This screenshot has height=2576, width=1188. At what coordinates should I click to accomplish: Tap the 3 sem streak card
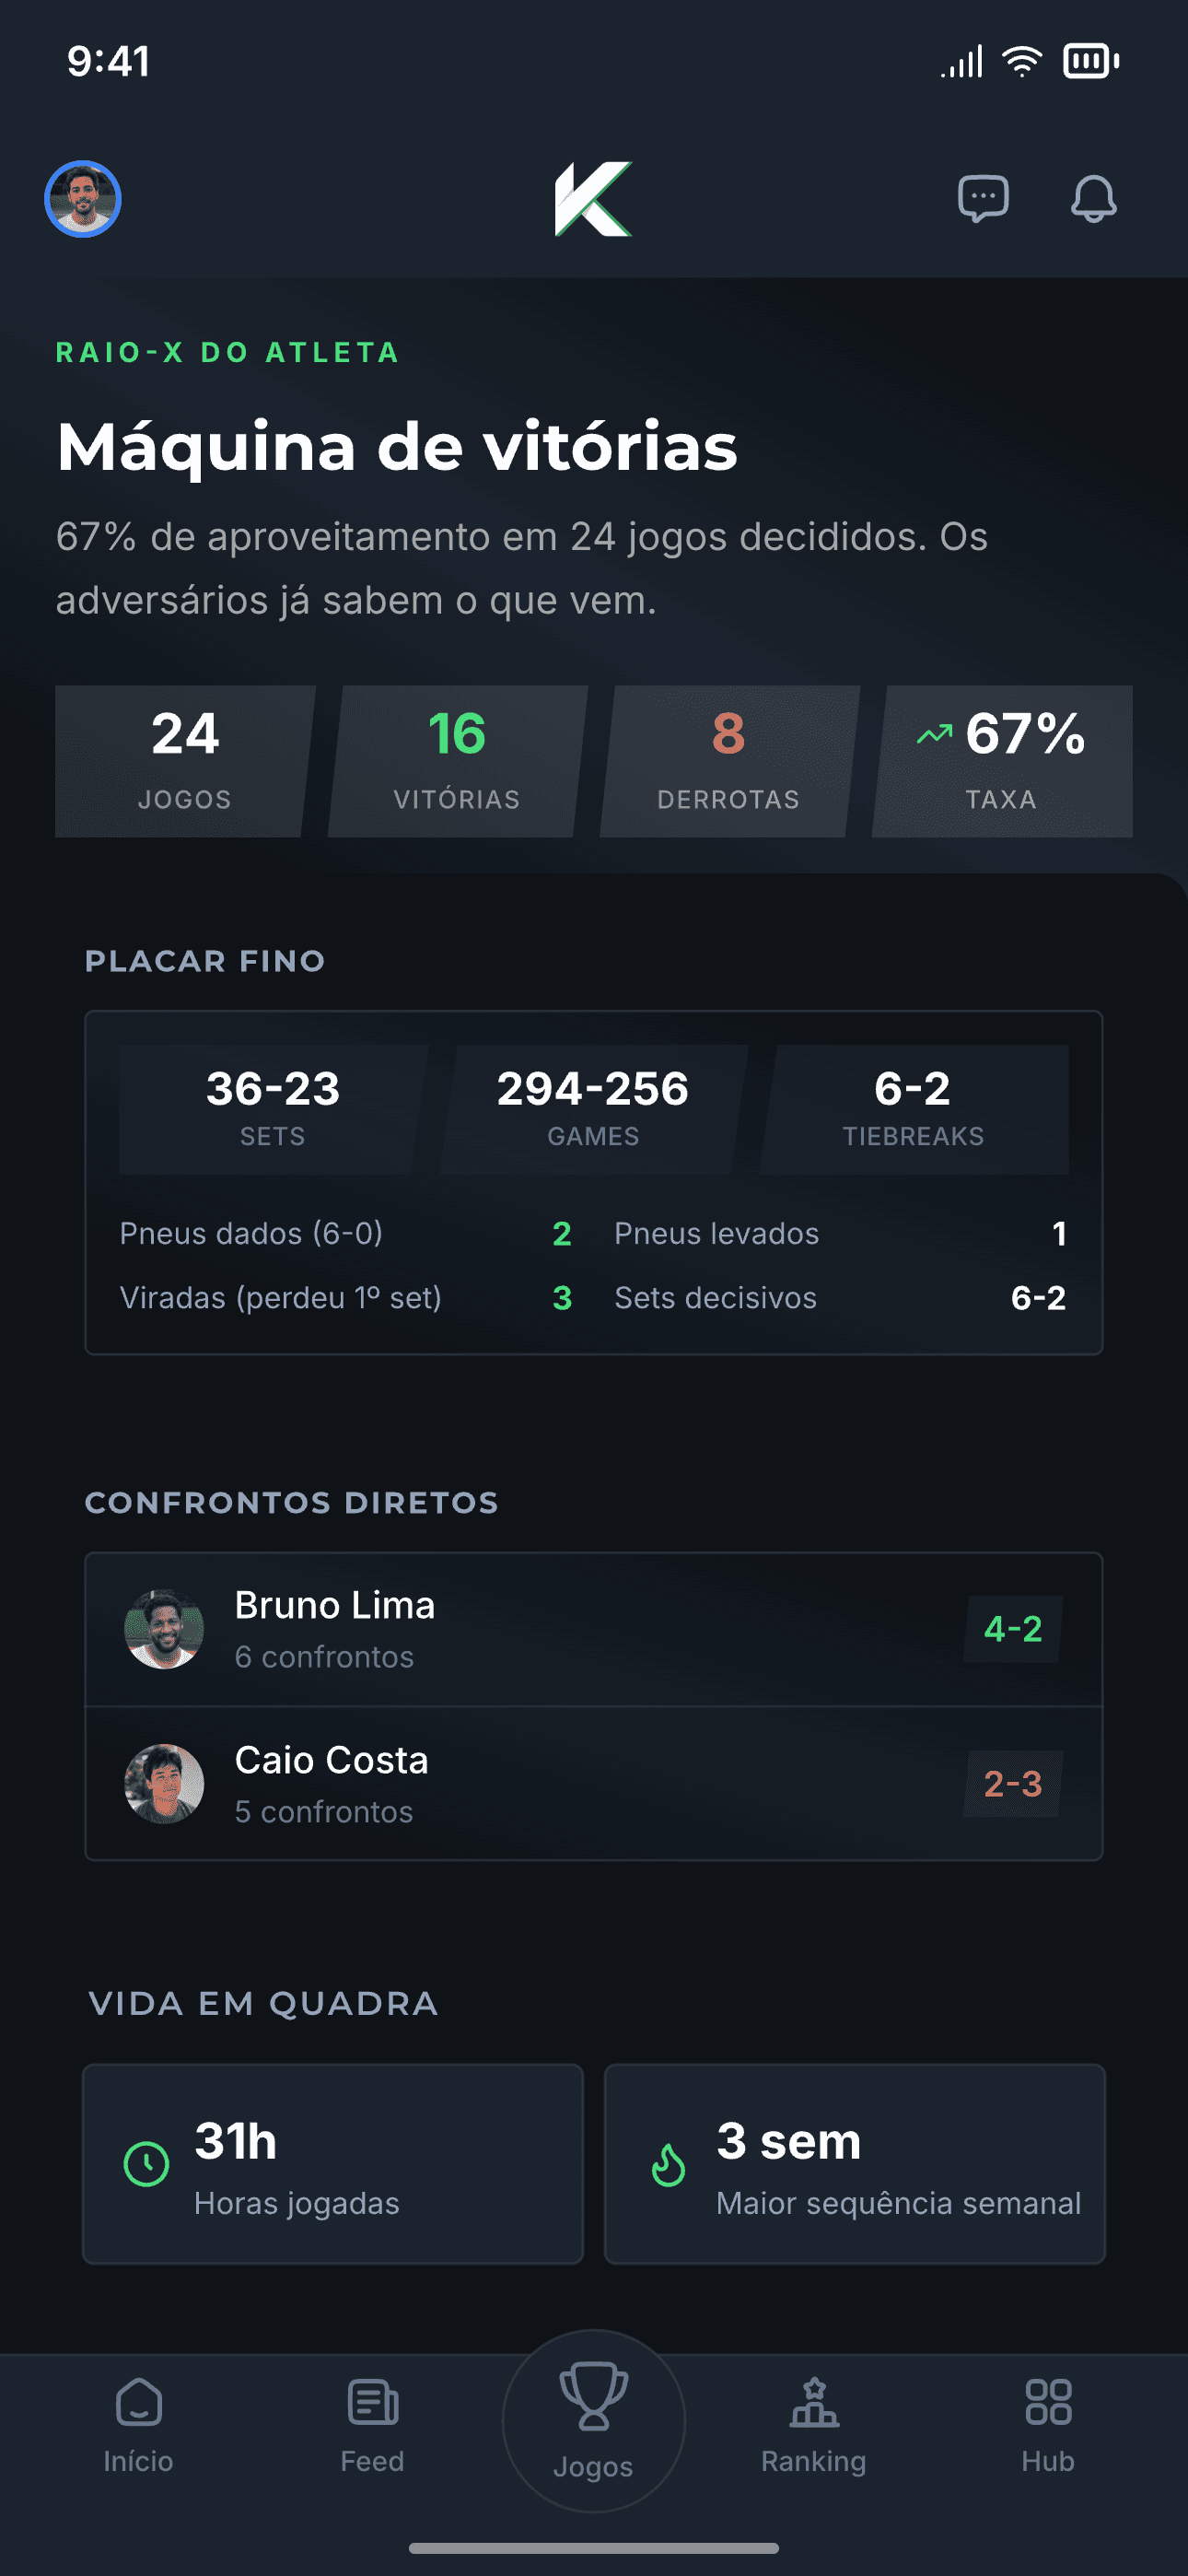(x=855, y=2164)
